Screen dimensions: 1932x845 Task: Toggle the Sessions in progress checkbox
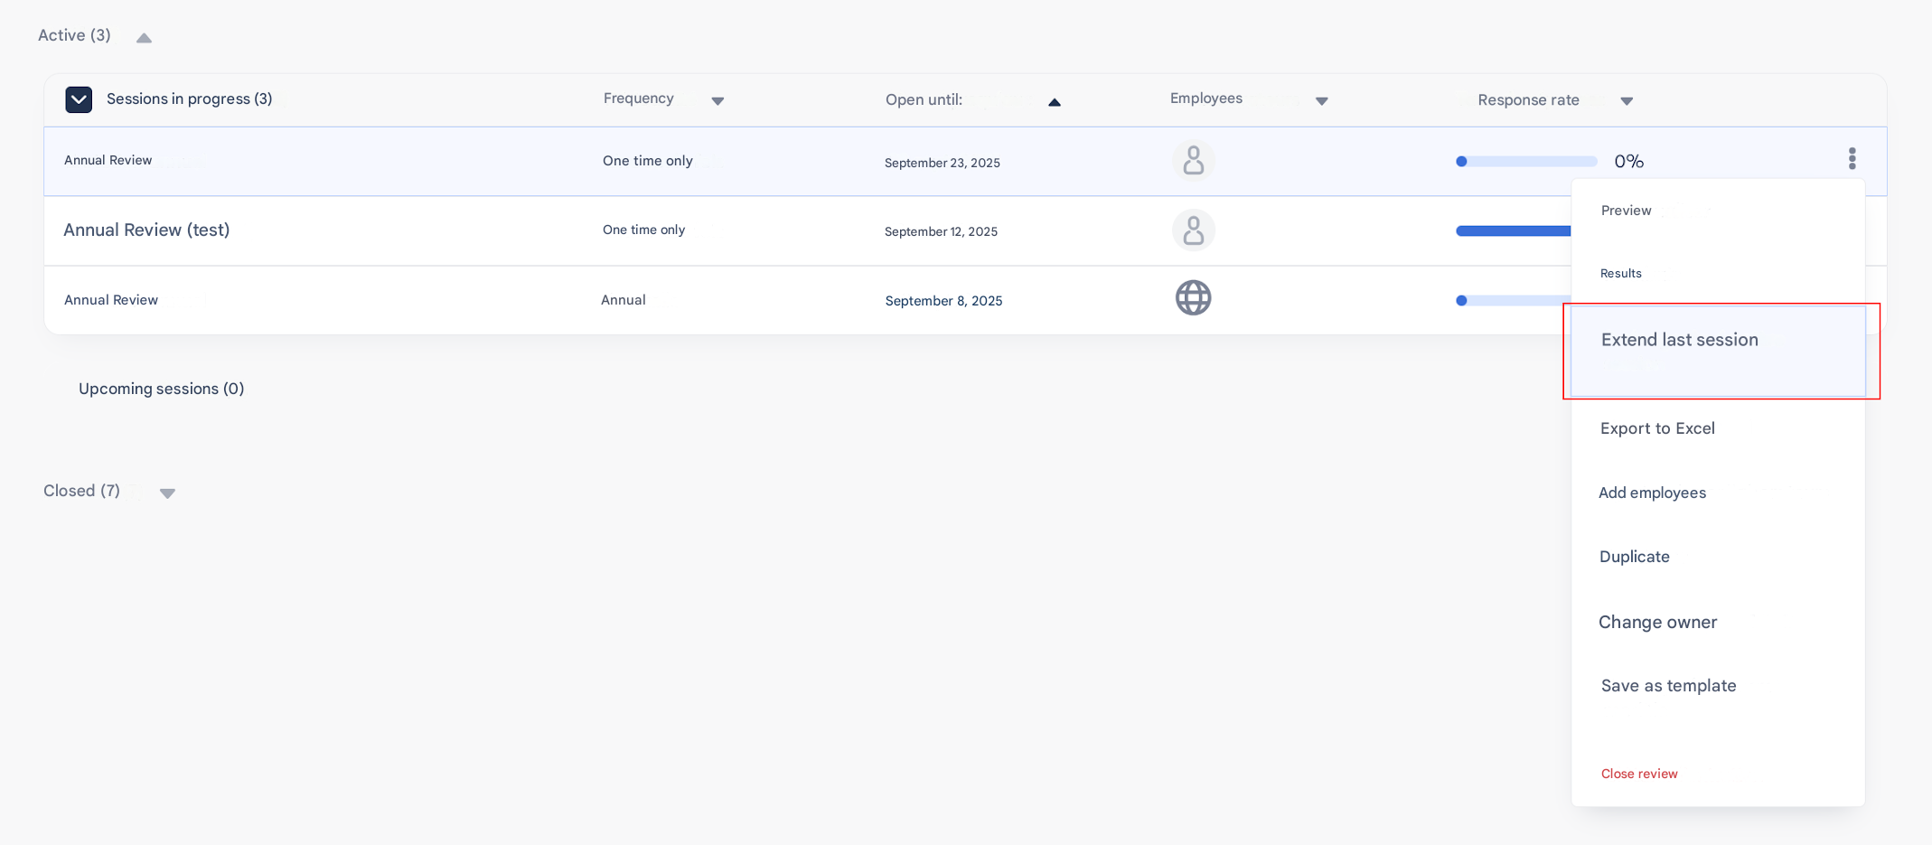click(x=79, y=99)
